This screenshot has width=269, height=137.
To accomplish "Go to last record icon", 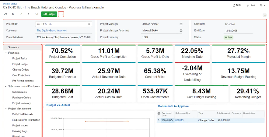I will click(x=37, y=14).
